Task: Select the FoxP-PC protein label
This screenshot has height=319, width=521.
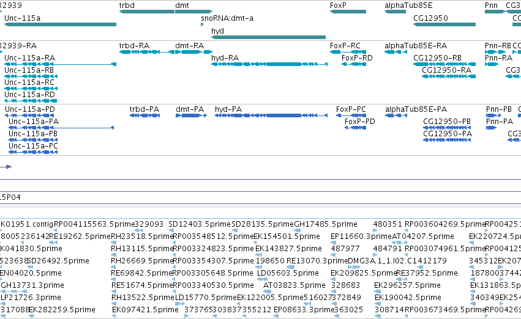Action: [351, 109]
